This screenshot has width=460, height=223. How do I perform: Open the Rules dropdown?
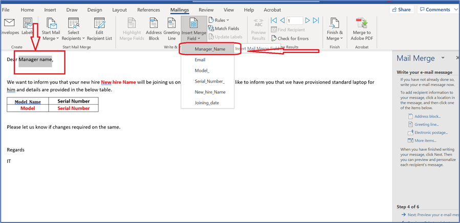click(x=218, y=20)
